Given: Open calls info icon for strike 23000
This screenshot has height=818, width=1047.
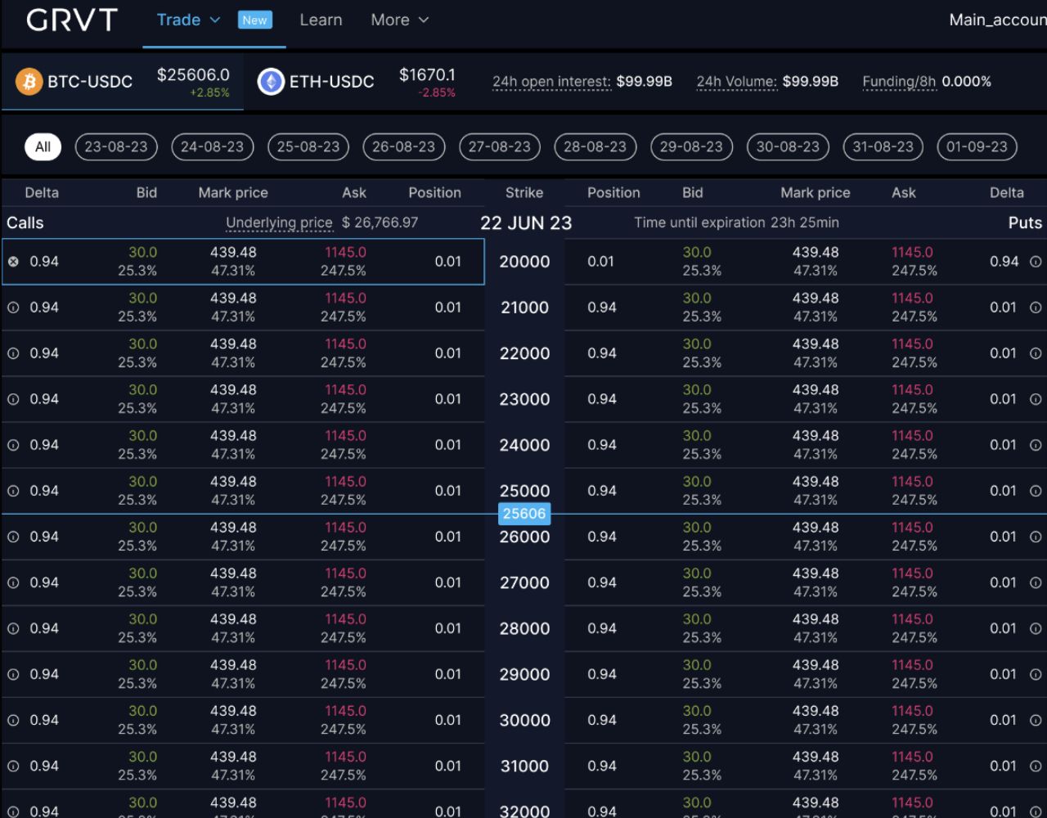Looking at the screenshot, I should tap(13, 399).
